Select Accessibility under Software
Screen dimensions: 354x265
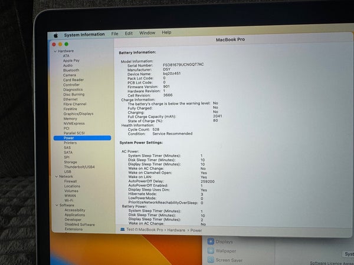[x=75, y=210]
